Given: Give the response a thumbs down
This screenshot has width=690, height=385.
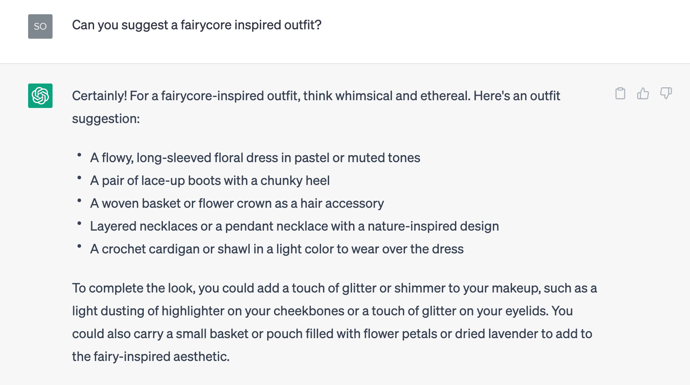Looking at the screenshot, I should pos(666,93).
